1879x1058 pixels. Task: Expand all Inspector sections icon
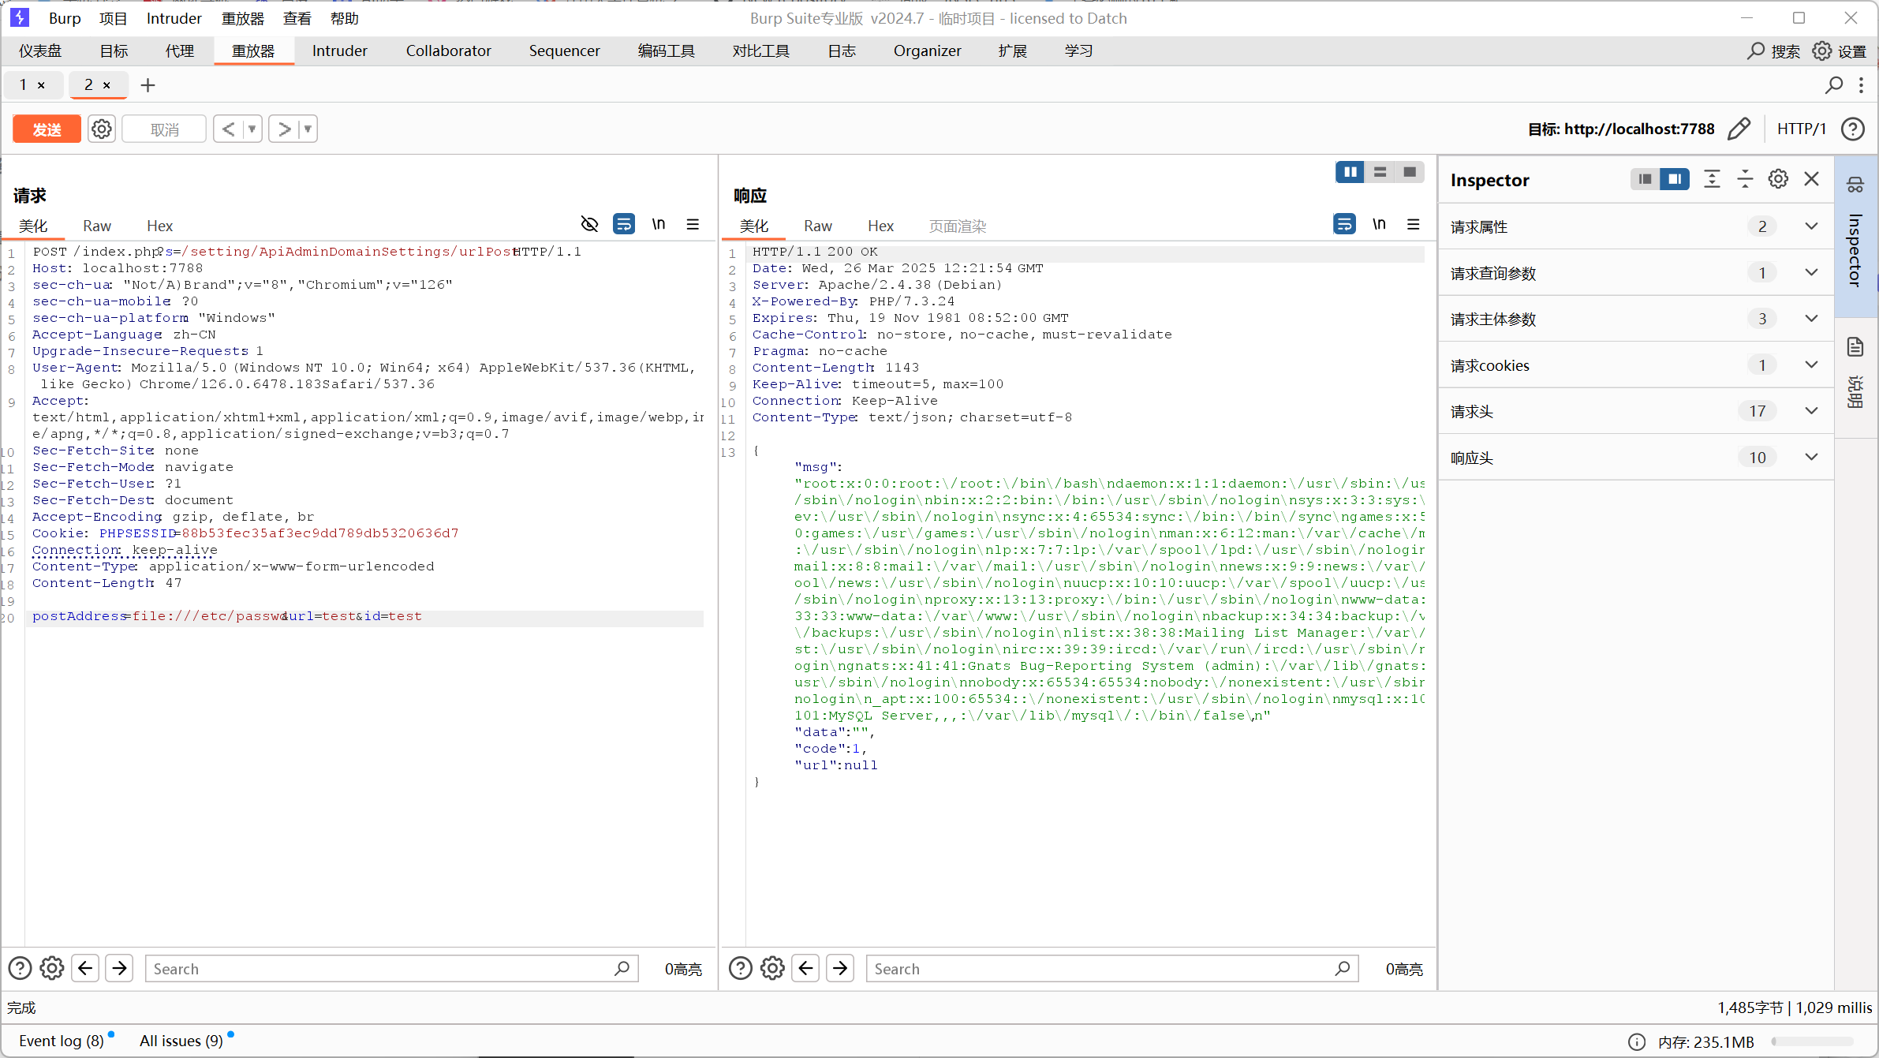click(1712, 179)
